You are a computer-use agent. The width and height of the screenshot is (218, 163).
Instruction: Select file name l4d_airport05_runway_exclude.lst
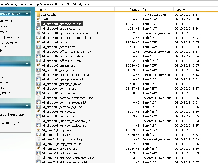tap(63, 126)
